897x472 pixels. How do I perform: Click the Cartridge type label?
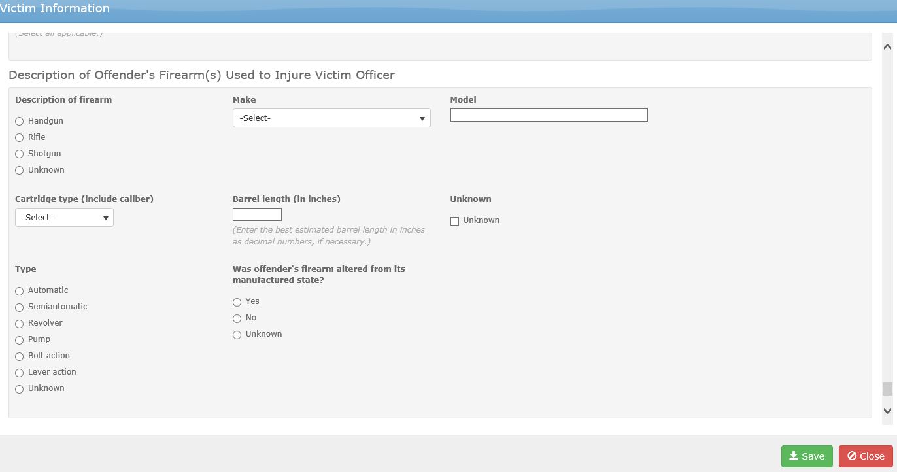[x=84, y=199]
